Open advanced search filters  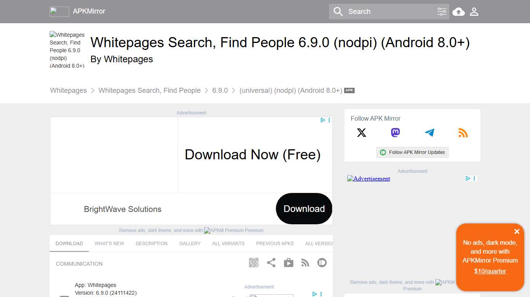point(442,12)
